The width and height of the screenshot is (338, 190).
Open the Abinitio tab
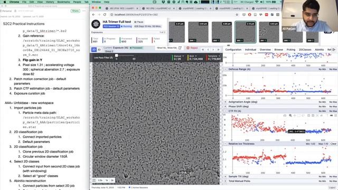click(319, 50)
